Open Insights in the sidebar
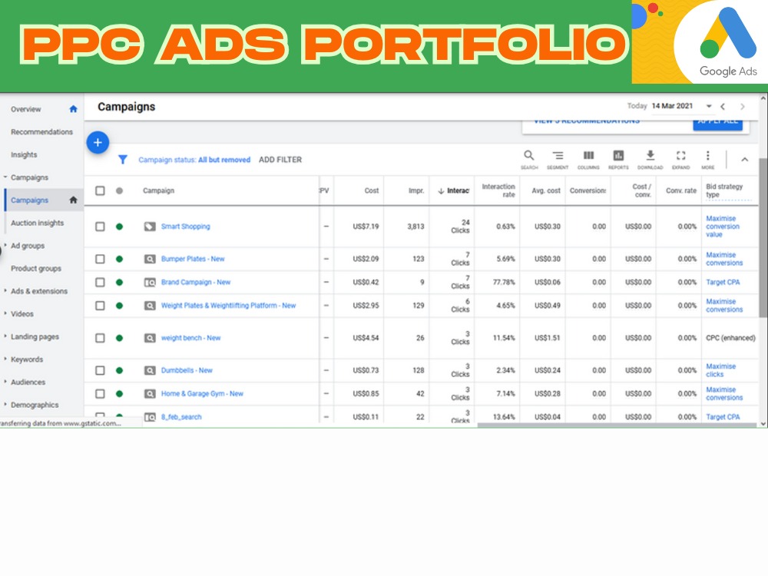Screen dimensions: 768x576 tap(24, 155)
